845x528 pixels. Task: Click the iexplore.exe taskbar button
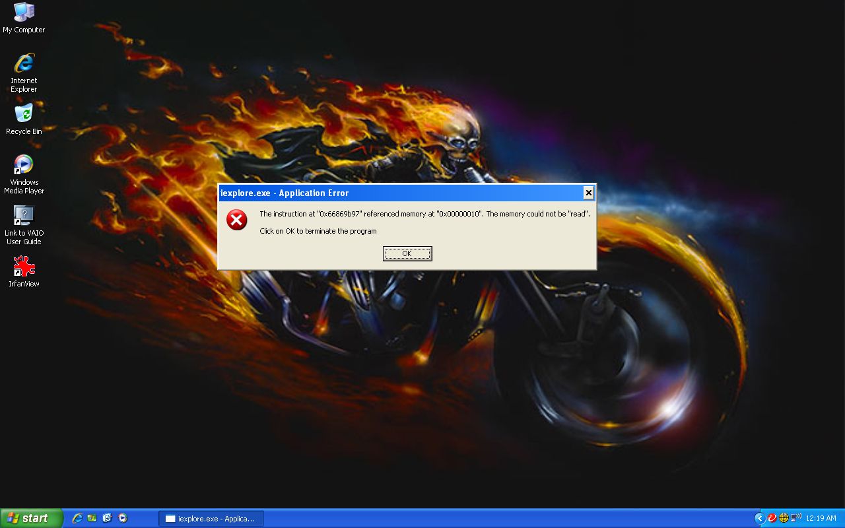point(211,519)
